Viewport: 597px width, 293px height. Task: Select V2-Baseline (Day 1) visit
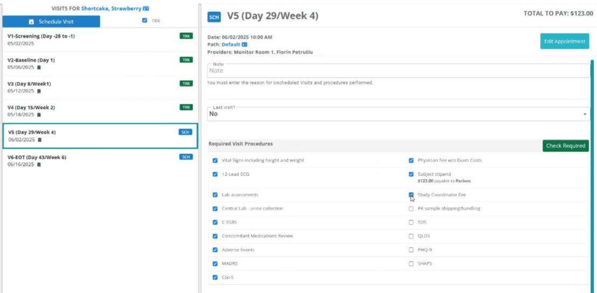point(100,64)
